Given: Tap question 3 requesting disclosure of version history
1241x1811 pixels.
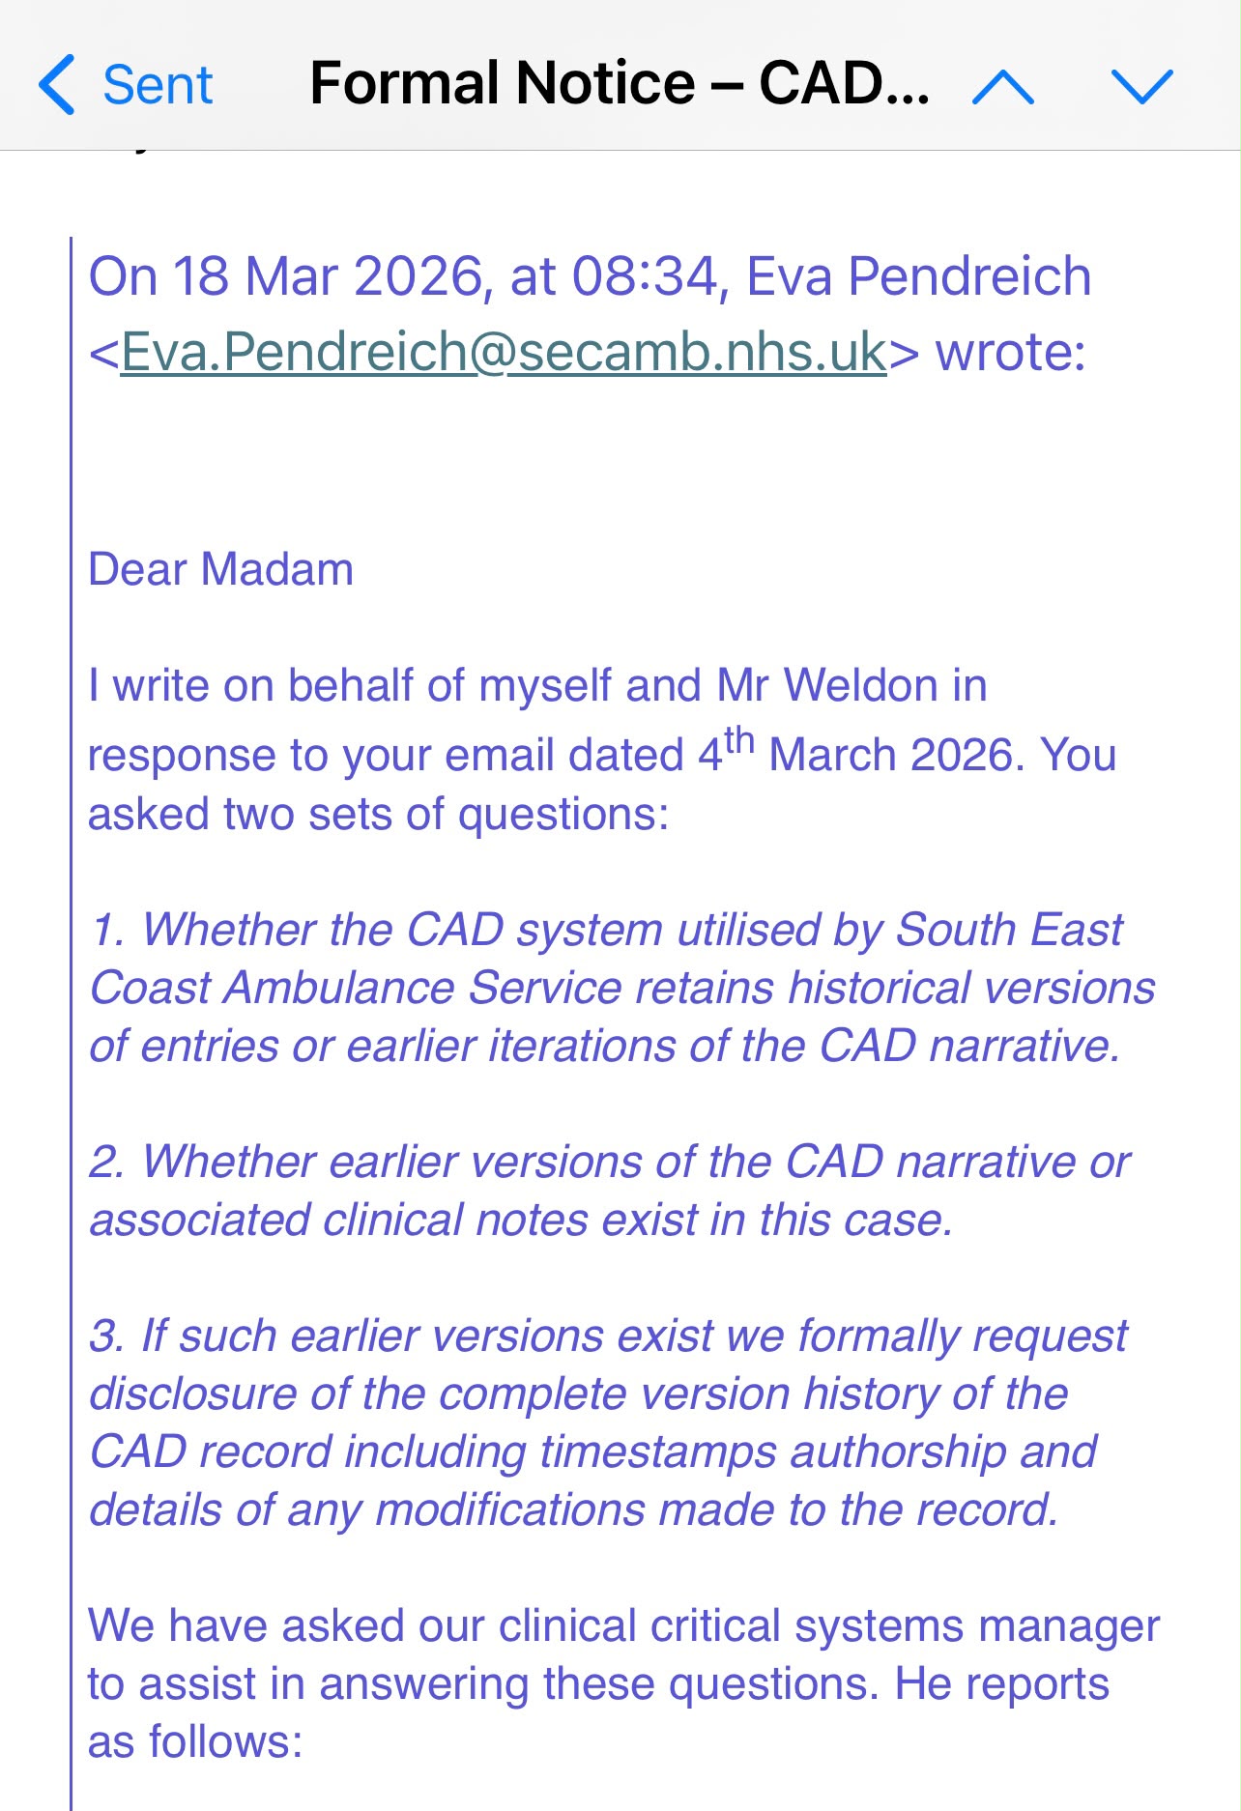Looking at the screenshot, I should 609,1423.
